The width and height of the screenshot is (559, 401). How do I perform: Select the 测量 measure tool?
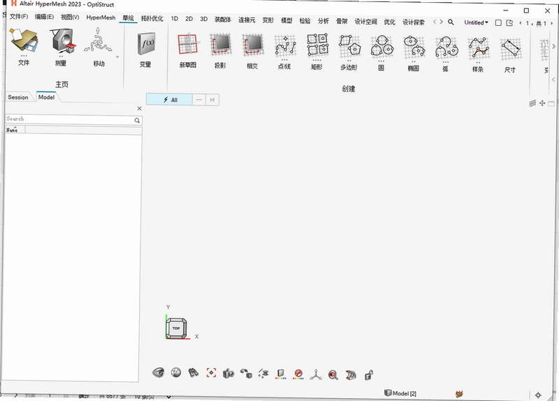[x=63, y=42]
